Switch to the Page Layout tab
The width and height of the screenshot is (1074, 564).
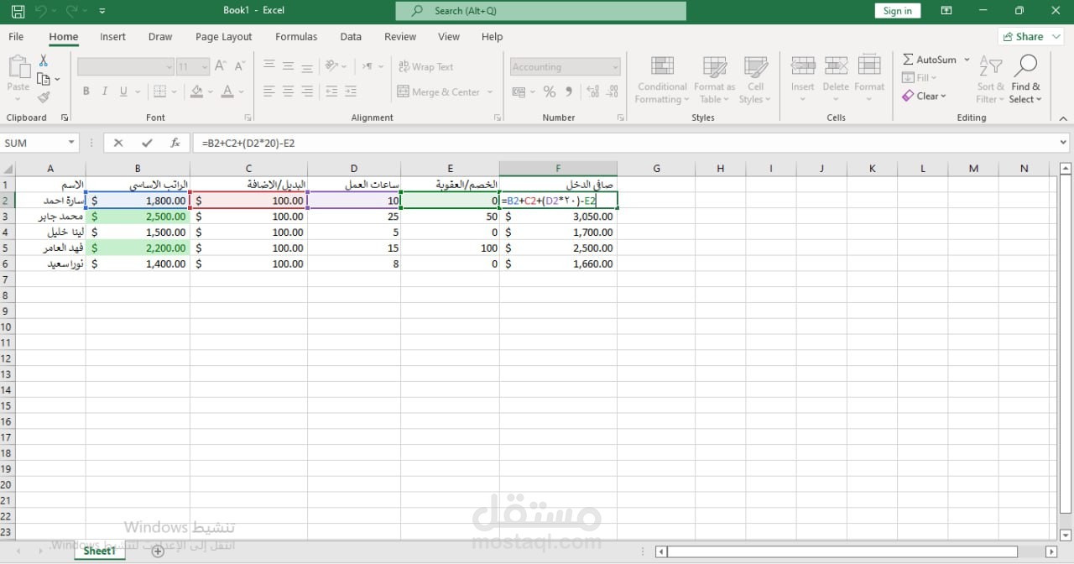tap(223, 37)
